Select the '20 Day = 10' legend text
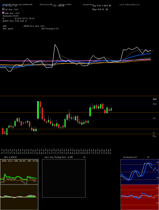Image resolution: width=159 pixels, height=210 pixels. pyautogui.click(x=11, y=6)
